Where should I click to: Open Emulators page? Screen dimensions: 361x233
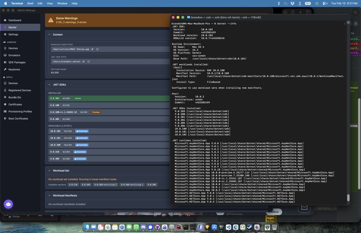[x=20, y=55]
